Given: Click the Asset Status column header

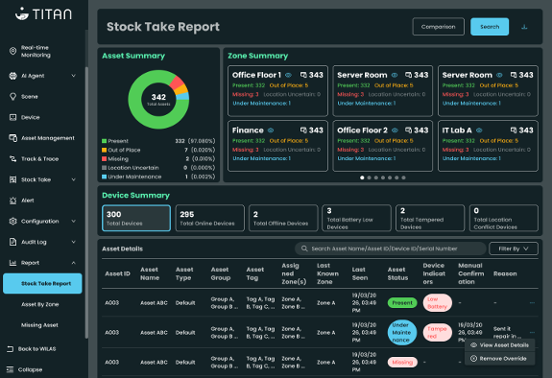Looking at the screenshot, I should tap(397, 273).
